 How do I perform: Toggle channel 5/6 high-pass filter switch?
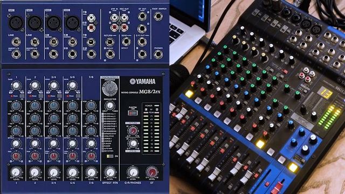(x=78, y=96)
